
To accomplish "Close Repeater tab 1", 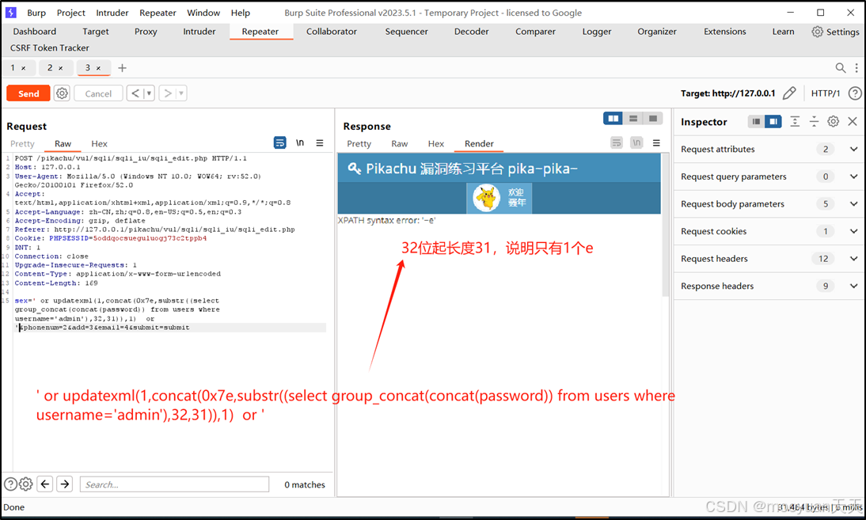I will (x=23, y=68).
